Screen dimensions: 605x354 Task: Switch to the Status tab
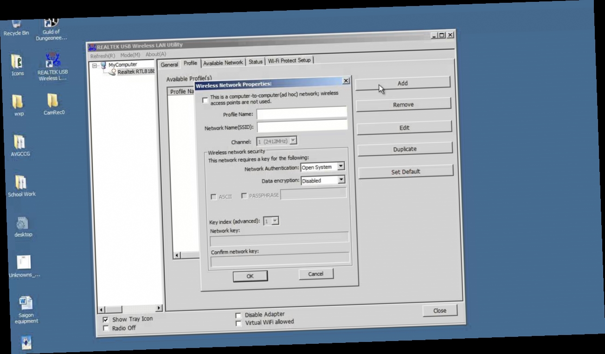tap(256, 62)
